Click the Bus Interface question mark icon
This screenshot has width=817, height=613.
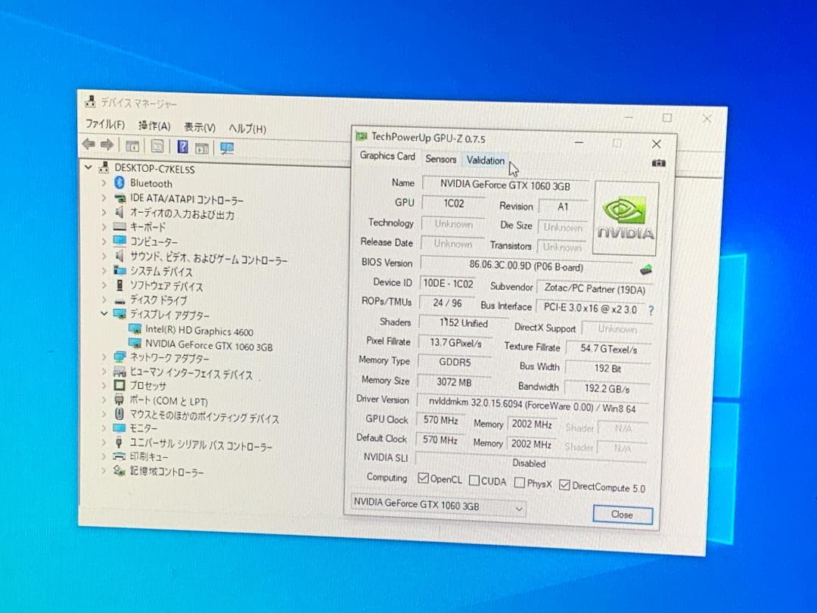click(651, 310)
